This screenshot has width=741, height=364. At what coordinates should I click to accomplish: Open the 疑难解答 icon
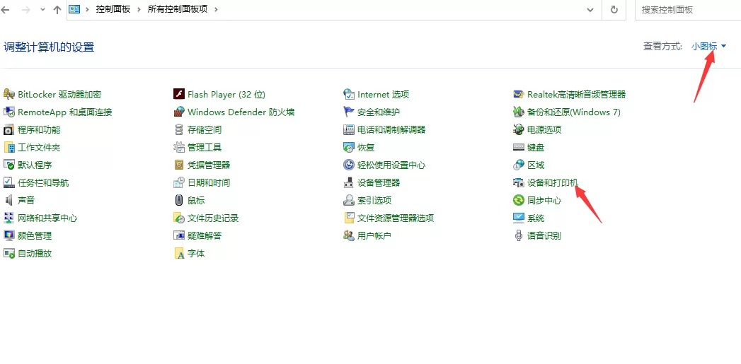click(x=178, y=235)
